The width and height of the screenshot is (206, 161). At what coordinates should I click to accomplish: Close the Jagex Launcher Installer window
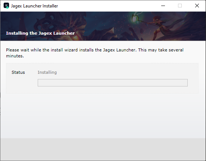point(197,6)
